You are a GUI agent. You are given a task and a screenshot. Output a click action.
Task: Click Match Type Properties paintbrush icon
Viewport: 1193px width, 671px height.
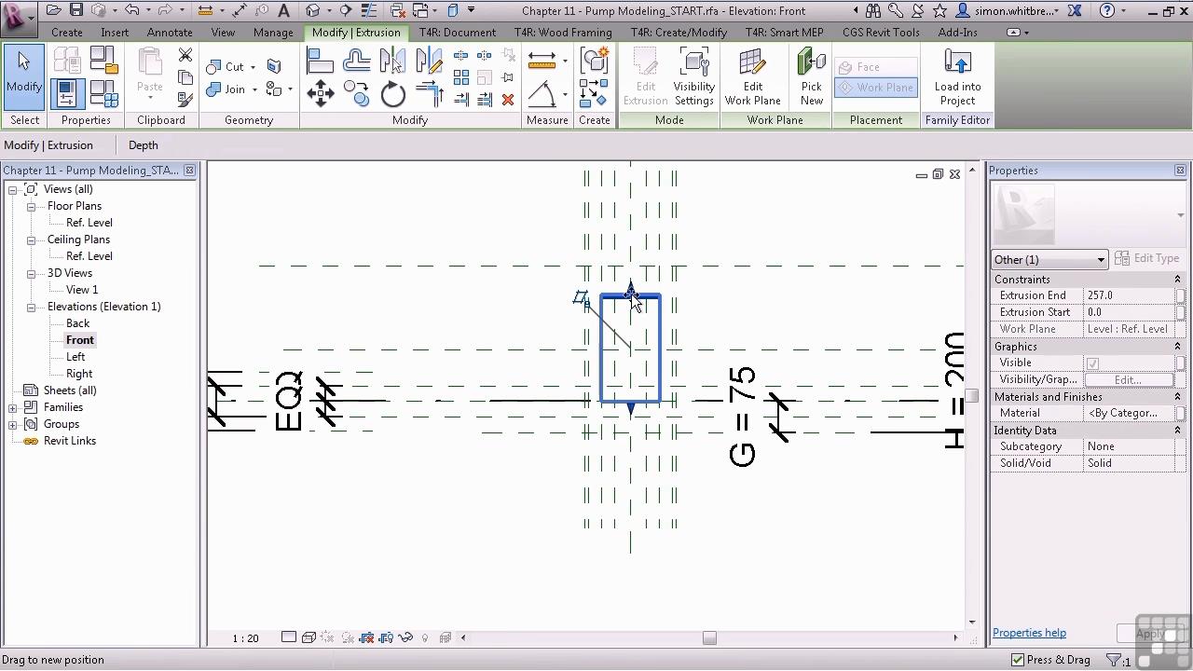coord(185,98)
